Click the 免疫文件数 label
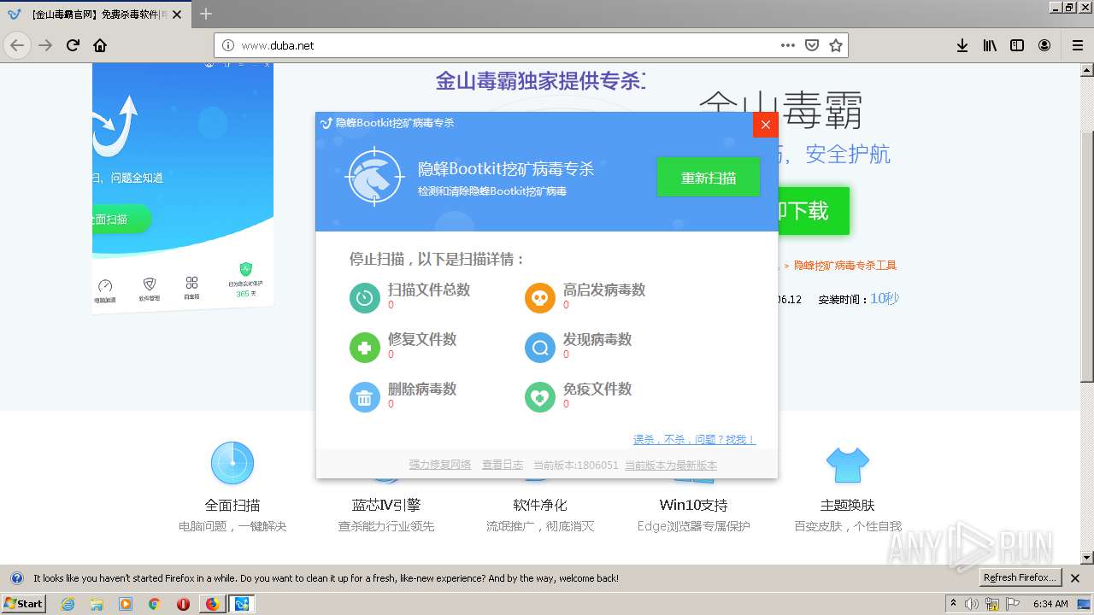Viewport: 1094px width, 615px height. click(x=597, y=389)
